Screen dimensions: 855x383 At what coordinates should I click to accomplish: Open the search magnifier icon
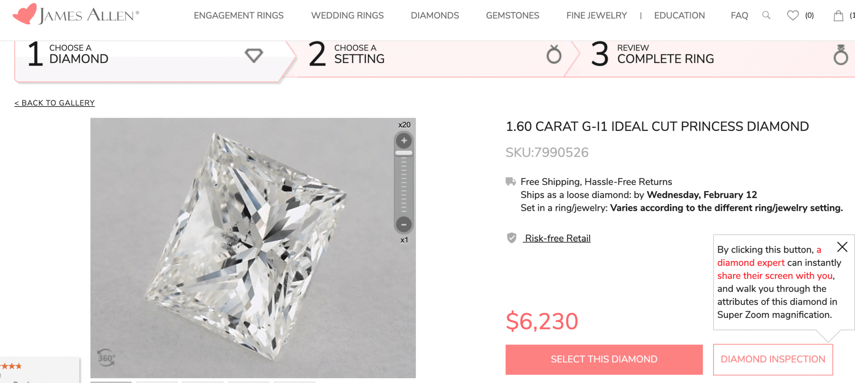(766, 15)
